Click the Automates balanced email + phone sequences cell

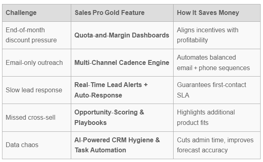(x=213, y=62)
